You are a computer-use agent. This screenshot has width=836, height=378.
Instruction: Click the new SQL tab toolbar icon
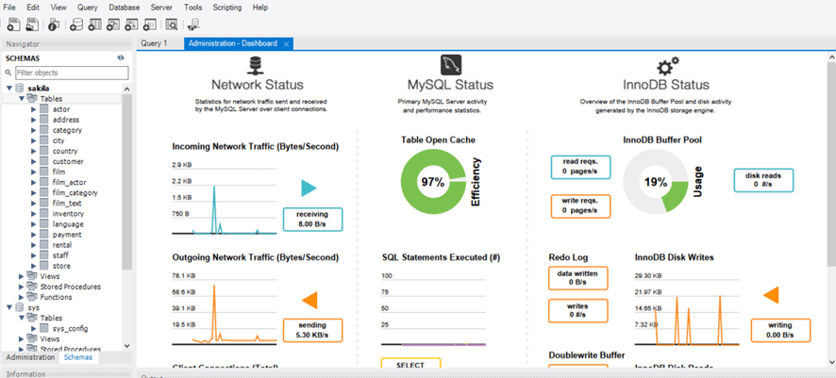coord(12,25)
